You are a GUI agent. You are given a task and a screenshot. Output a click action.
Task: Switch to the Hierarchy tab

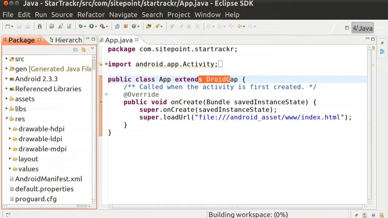pos(66,40)
